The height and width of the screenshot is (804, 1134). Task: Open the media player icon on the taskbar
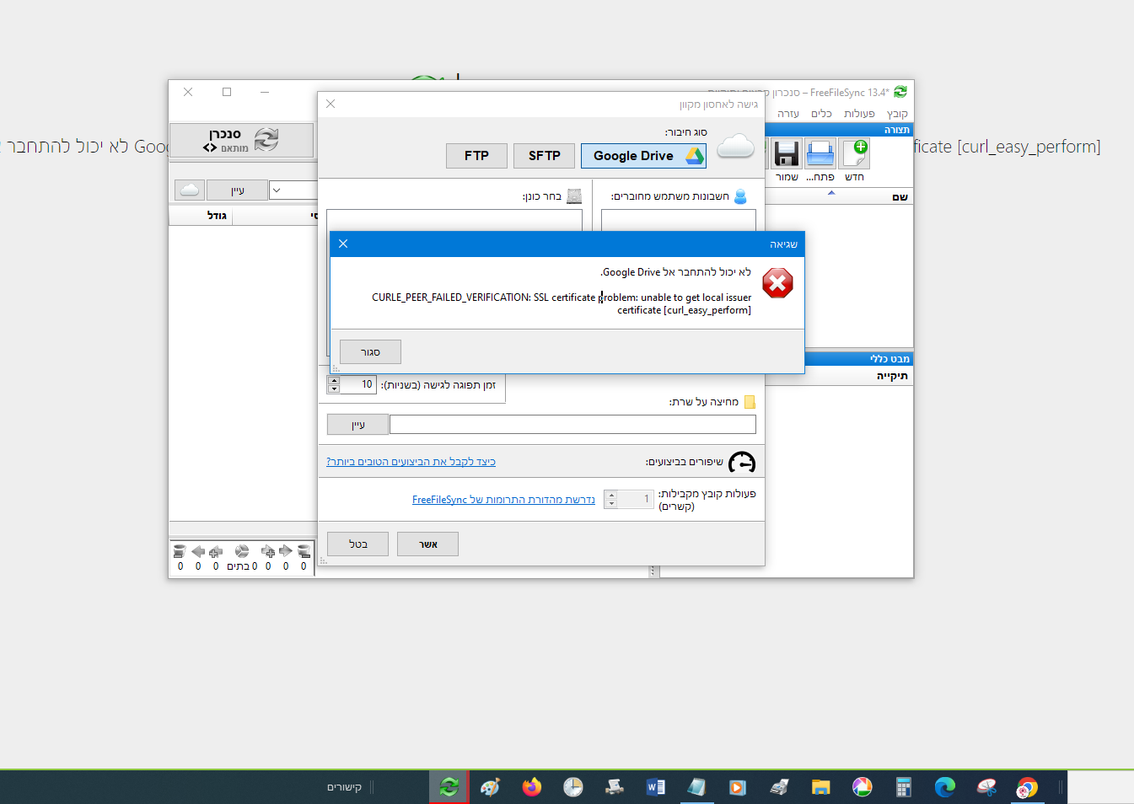(x=738, y=787)
